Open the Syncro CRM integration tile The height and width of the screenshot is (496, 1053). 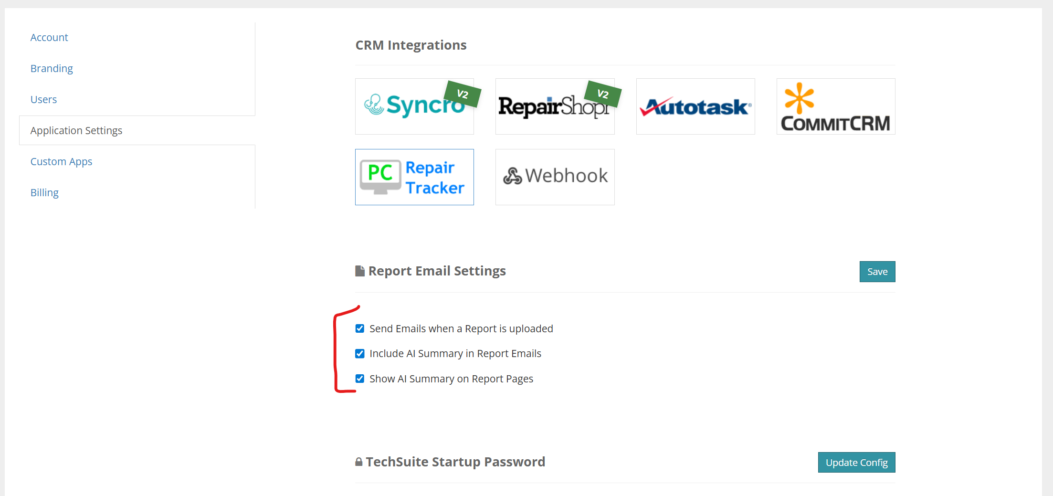[x=414, y=106]
